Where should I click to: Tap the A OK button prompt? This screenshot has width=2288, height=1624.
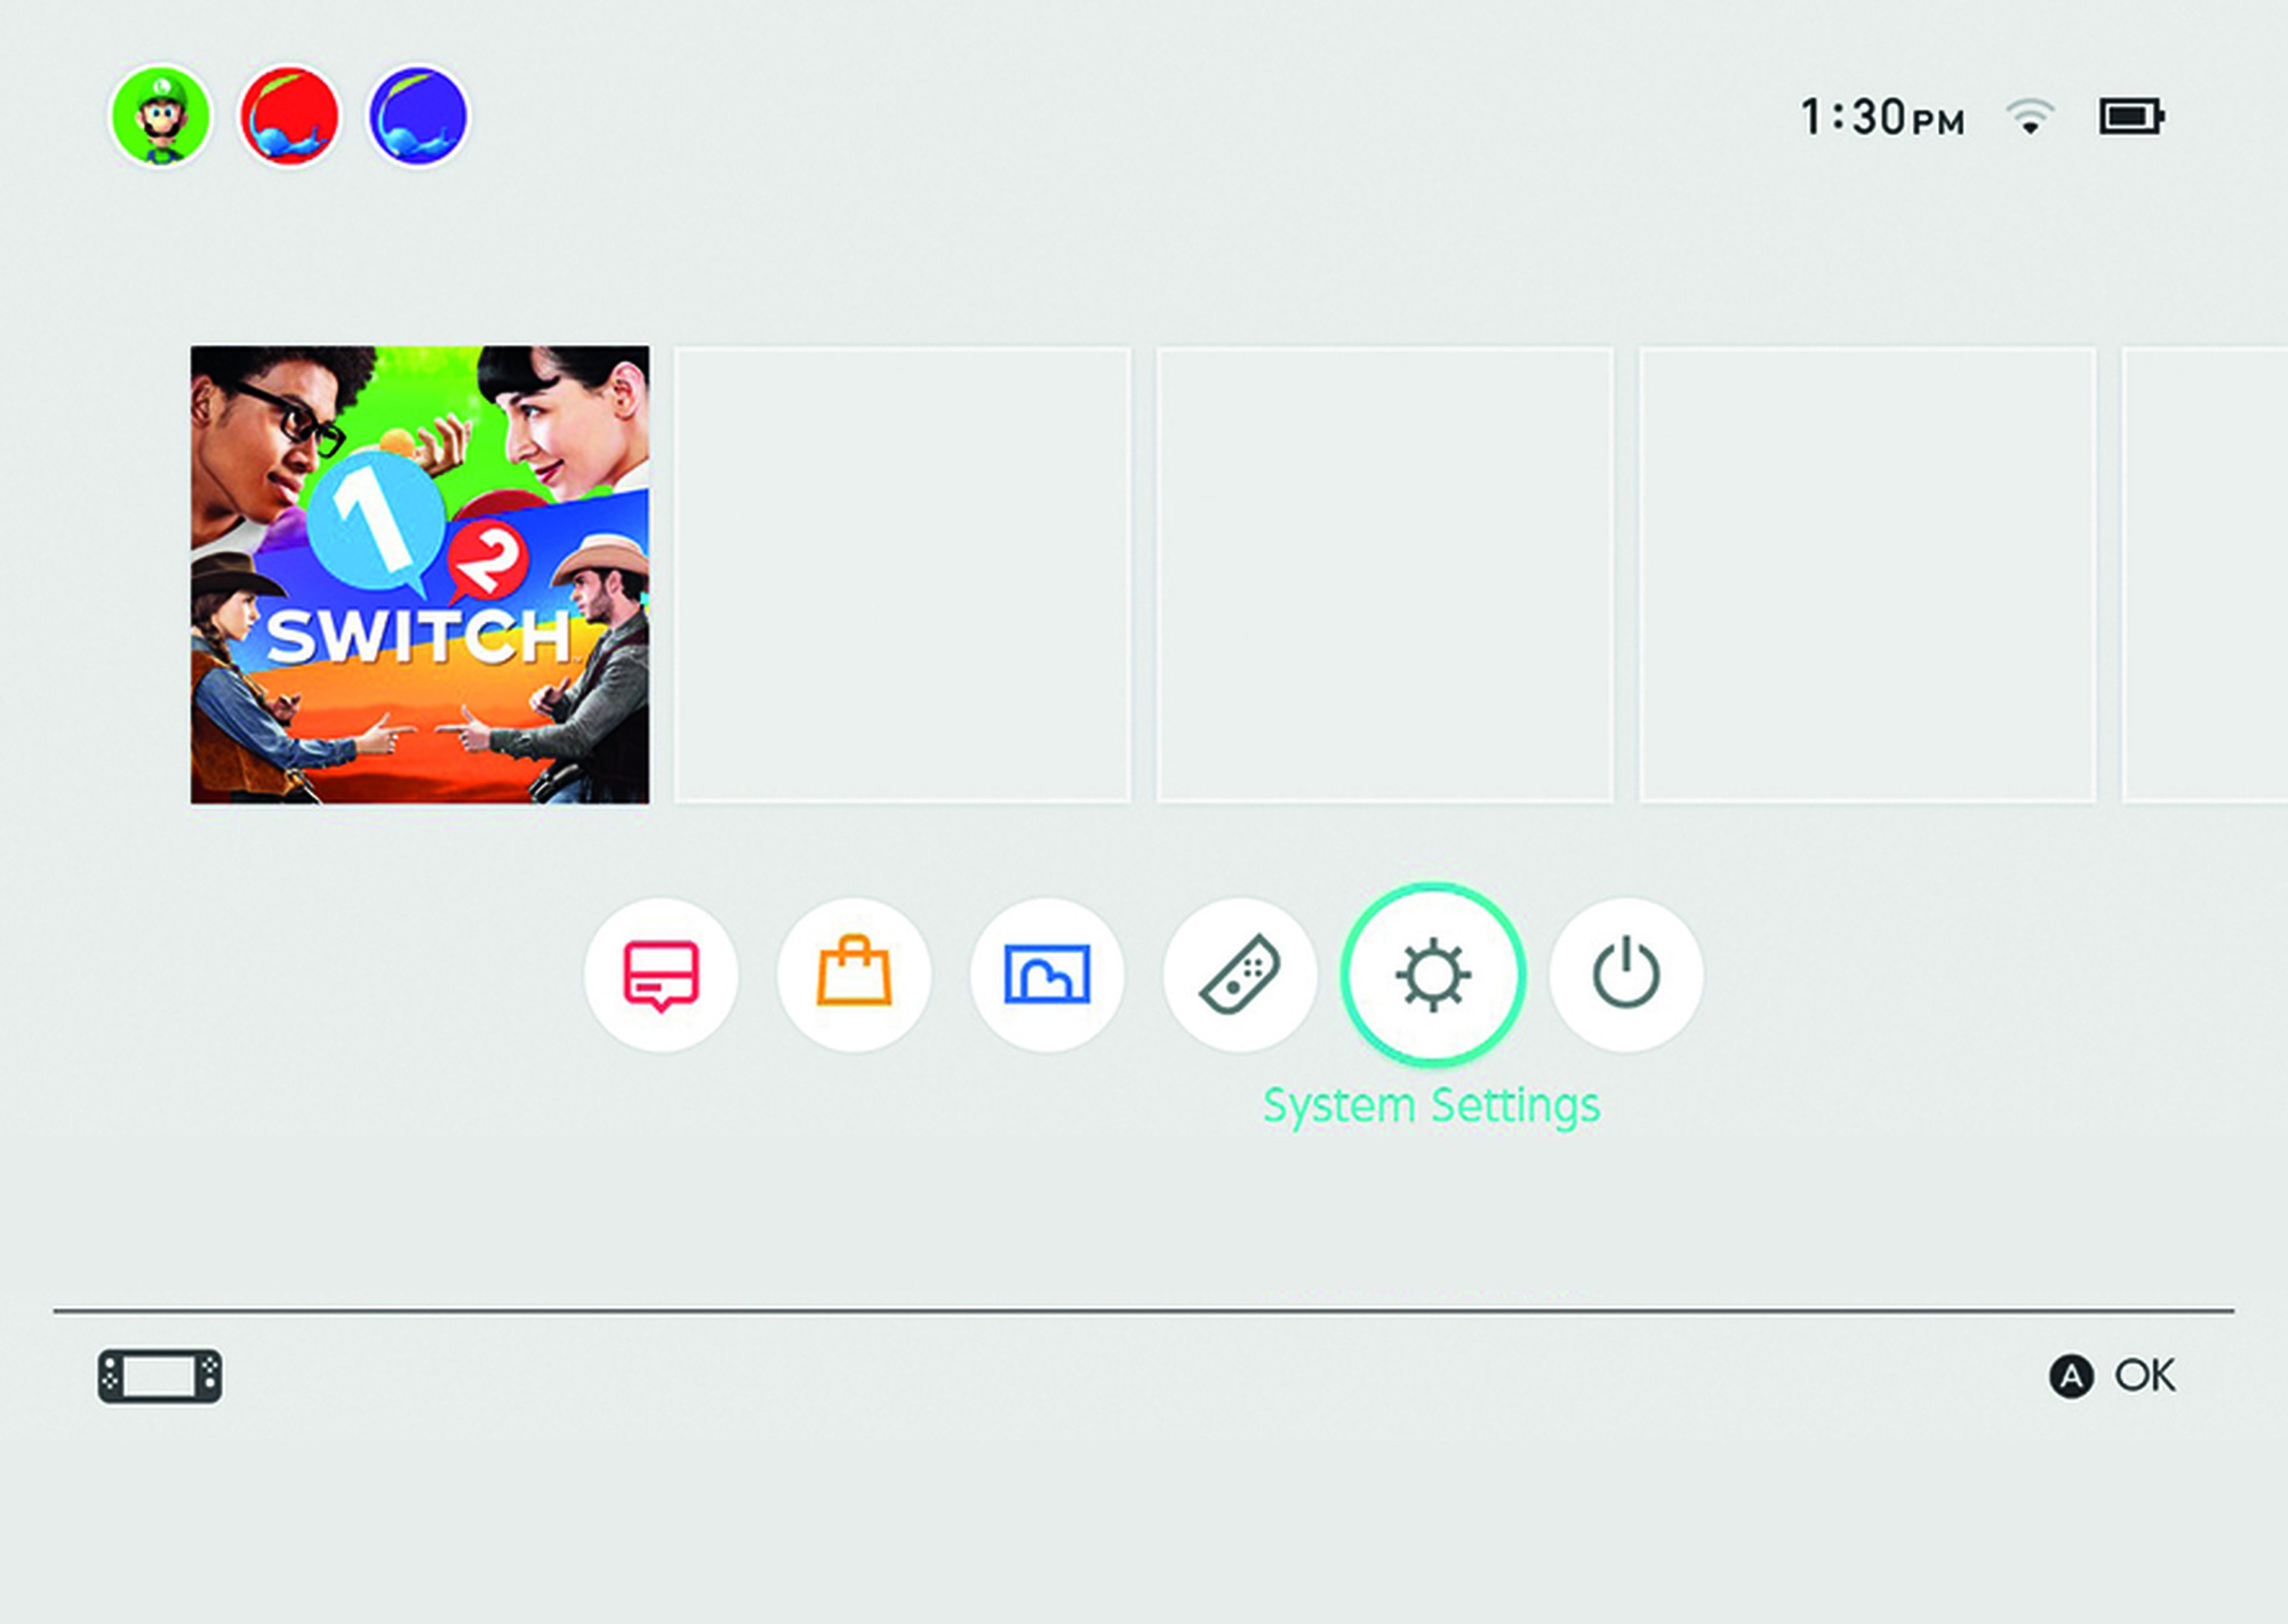click(2112, 1376)
